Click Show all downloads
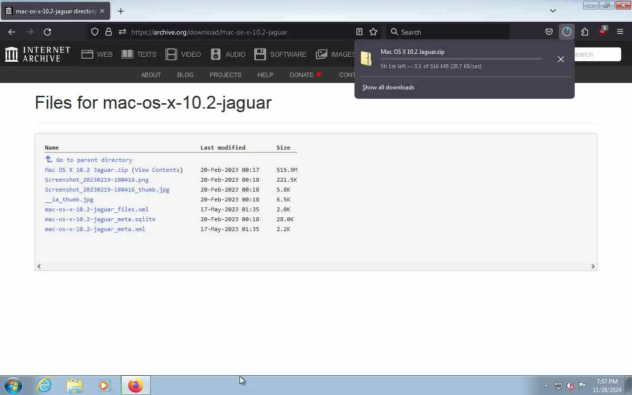 click(x=388, y=87)
